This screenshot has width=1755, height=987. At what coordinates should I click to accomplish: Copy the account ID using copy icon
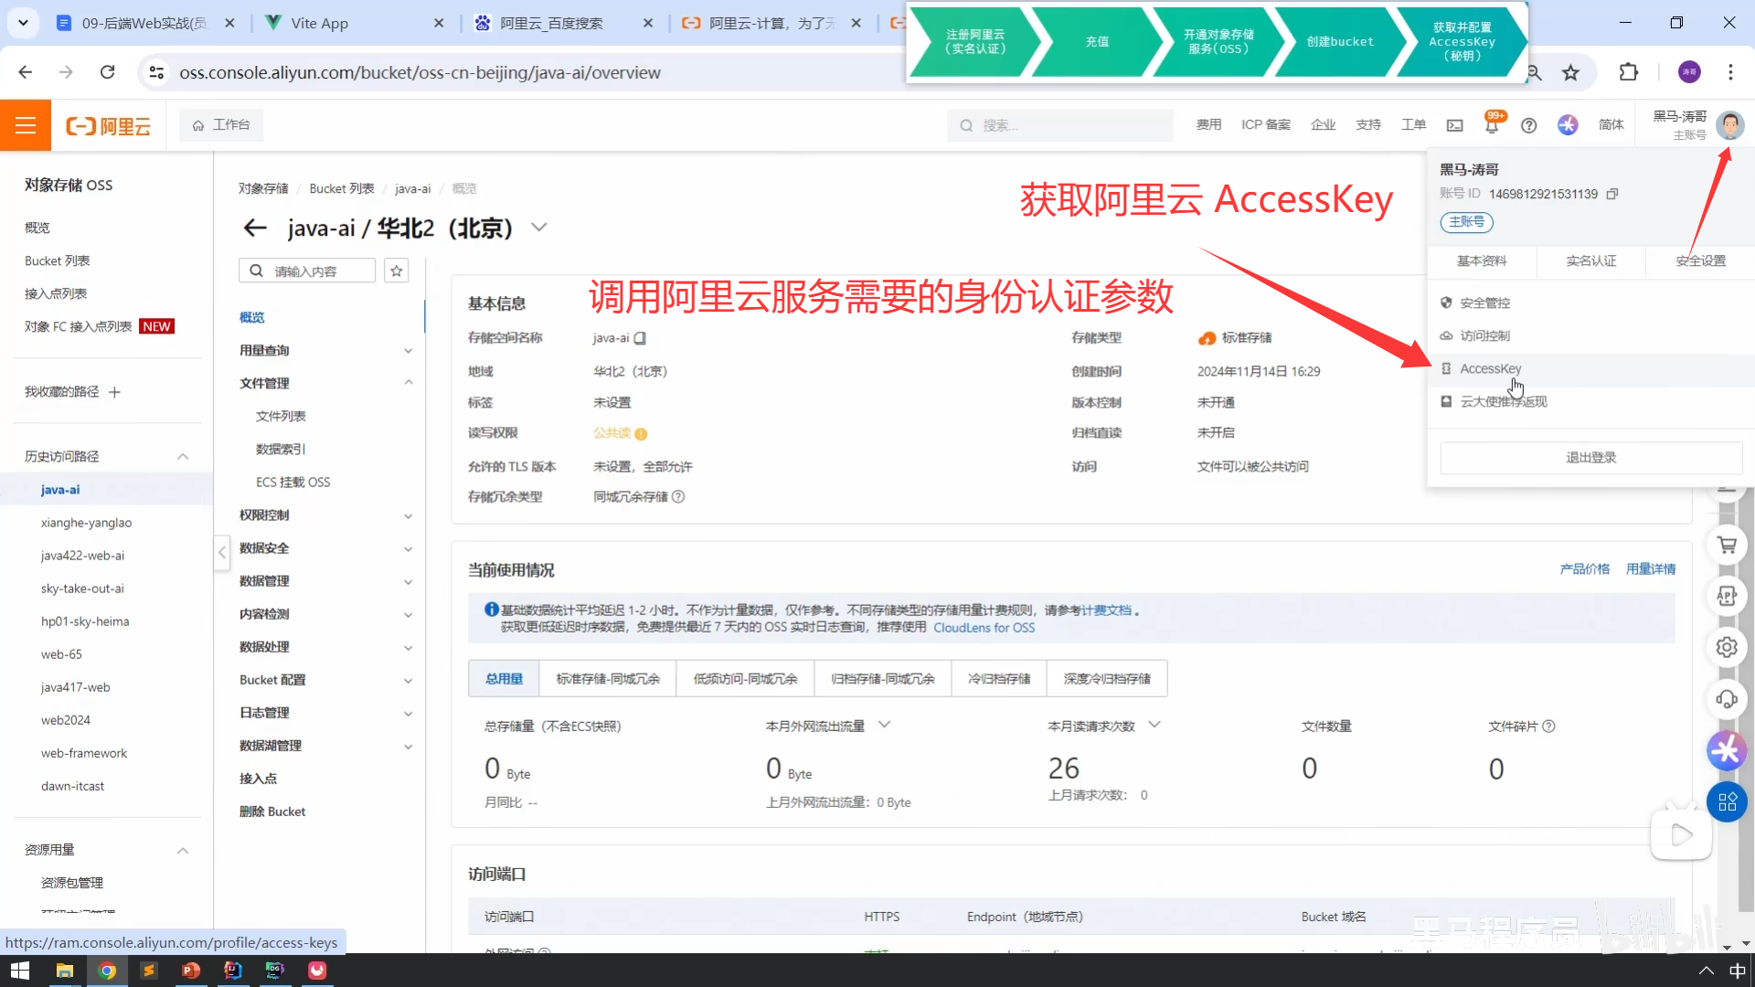[x=1612, y=194]
